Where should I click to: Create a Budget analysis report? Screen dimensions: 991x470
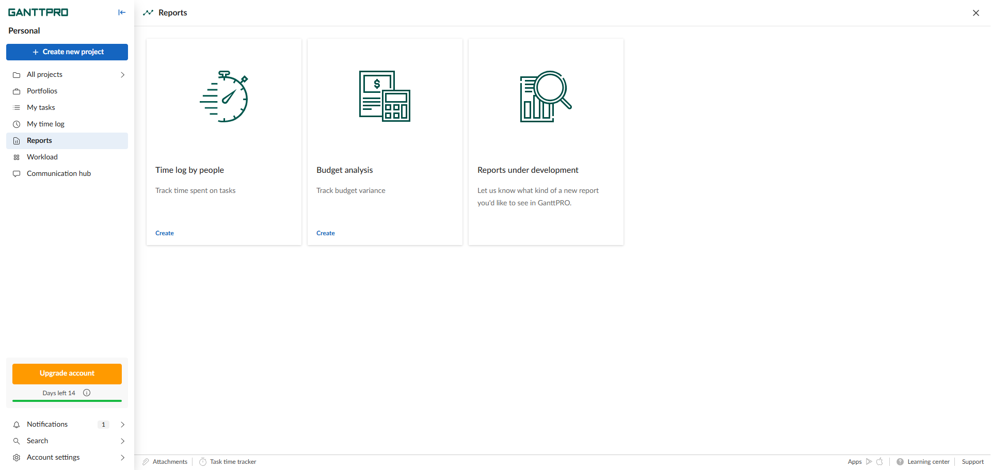coord(326,233)
